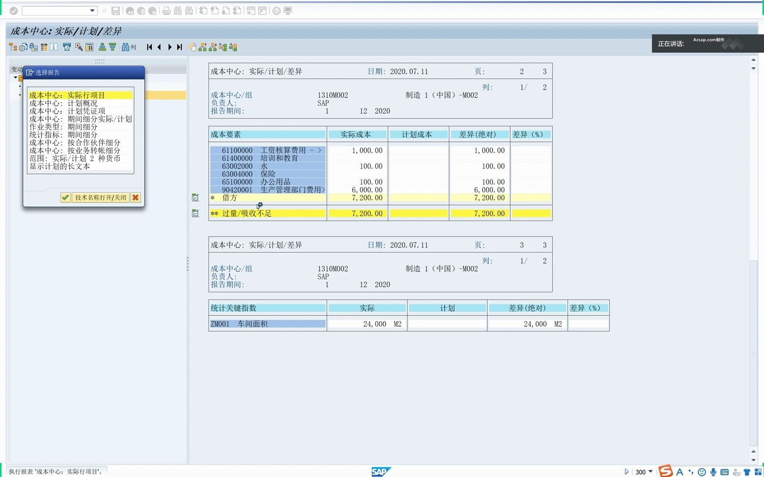The image size is (764, 477).
Task: Click 技术名称打开/关闭 button
Action: click(100, 197)
